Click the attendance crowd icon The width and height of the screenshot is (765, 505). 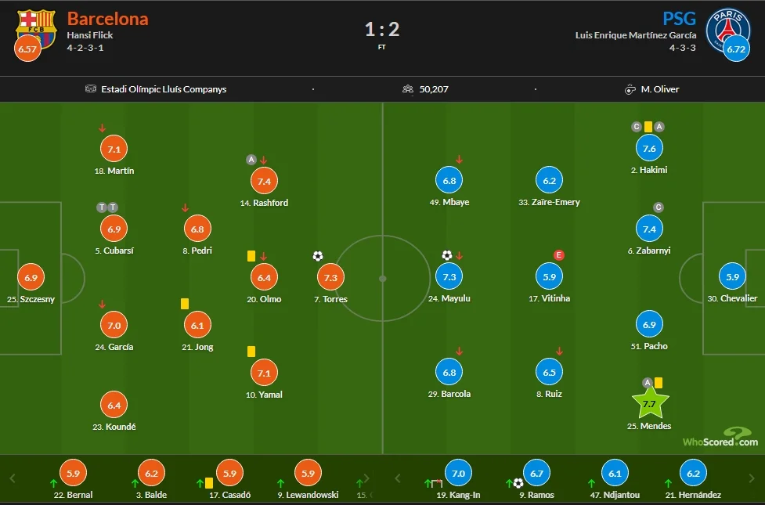[407, 89]
